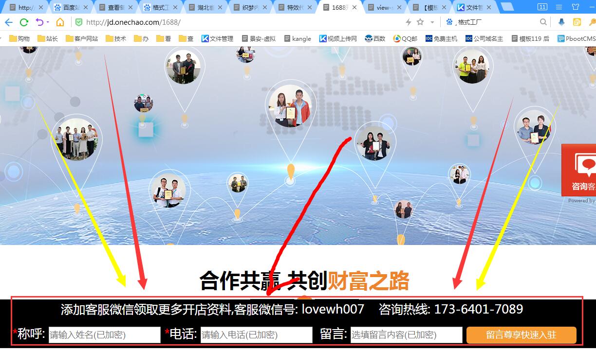Open the new tab button
The image size is (596, 350).
coord(507,7)
